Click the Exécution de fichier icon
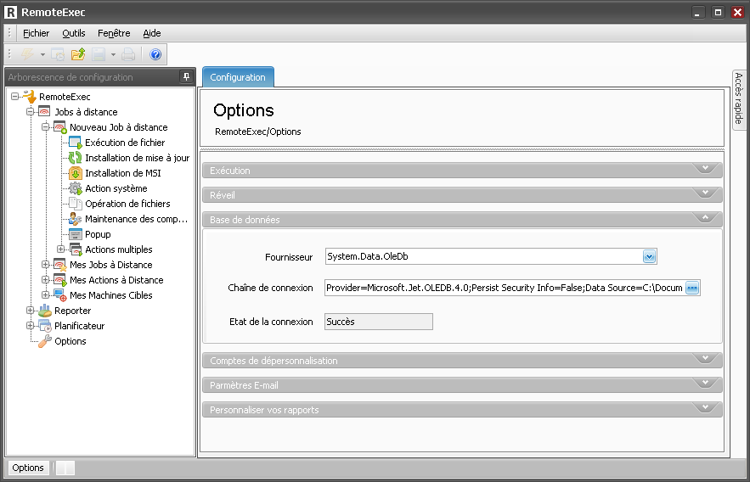 pos(75,143)
